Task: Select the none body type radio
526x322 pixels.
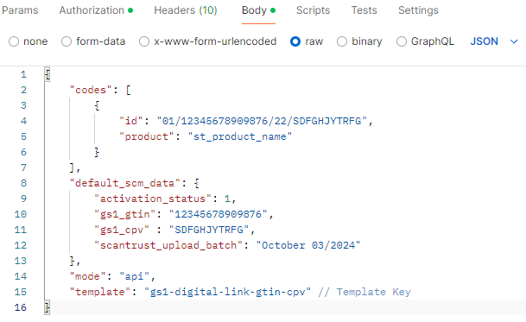Action: 14,41
